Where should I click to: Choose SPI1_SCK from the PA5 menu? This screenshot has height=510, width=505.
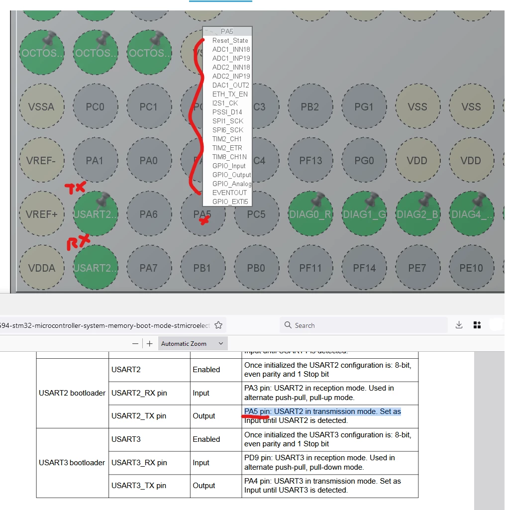228,121
